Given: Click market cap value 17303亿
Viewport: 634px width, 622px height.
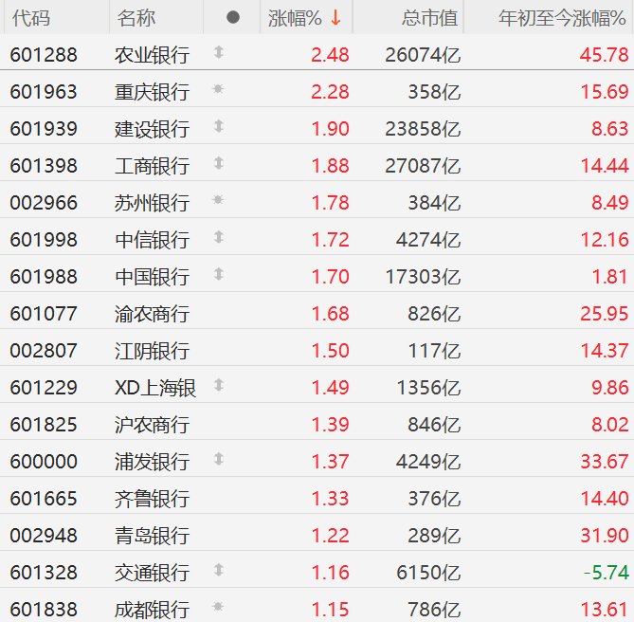Looking at the screenshot, I should pos(423,277).
